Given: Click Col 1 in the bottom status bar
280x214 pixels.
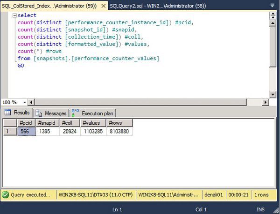Looking at the screenshot, I should click(201, 209).
